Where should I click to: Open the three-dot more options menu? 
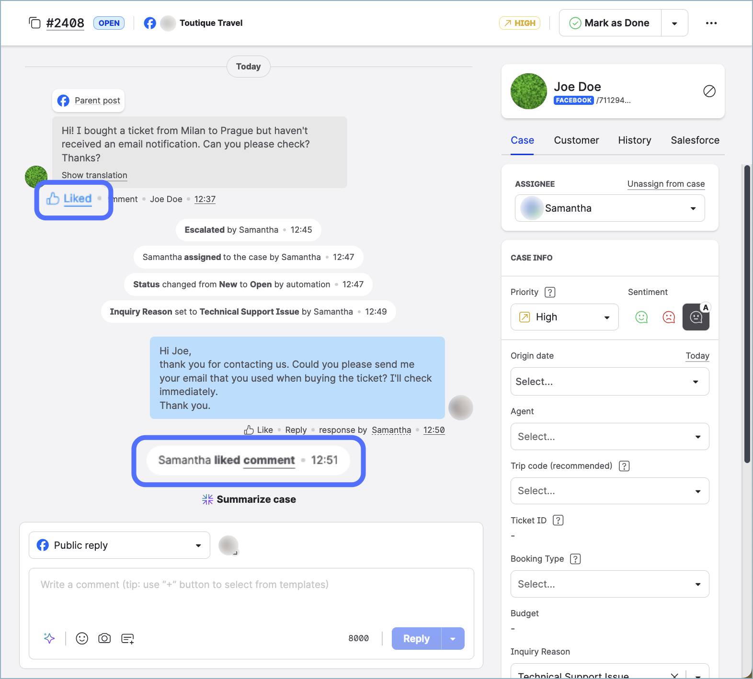711,23
